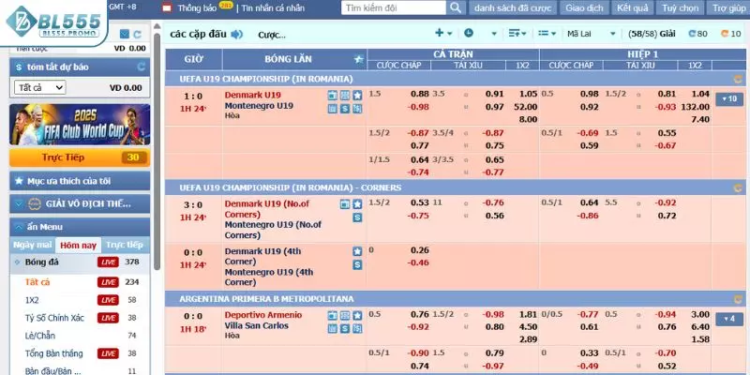Favorite the Deportivo Armenio match star
Screen dimensions: 750x375
pos(357,315)
